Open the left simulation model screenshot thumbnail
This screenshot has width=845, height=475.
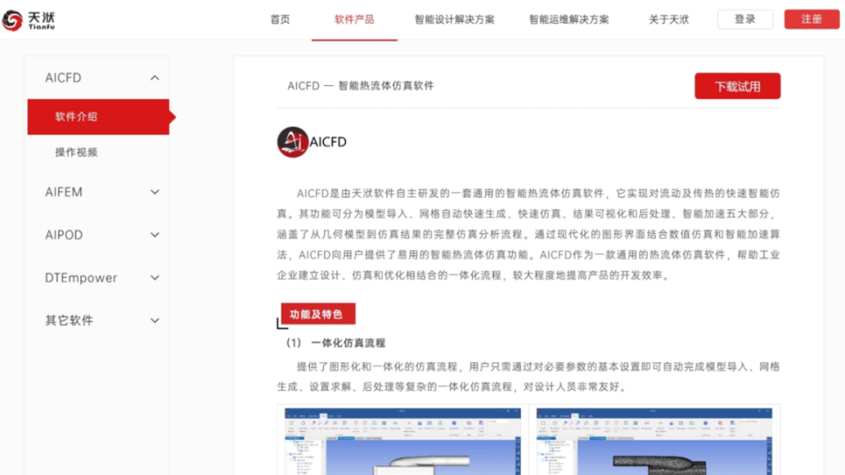tap(402, 441)
